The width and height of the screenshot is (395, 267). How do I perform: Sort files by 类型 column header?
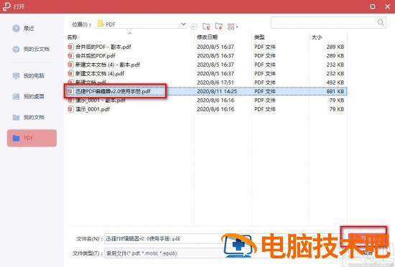click(x=259, y=37)
